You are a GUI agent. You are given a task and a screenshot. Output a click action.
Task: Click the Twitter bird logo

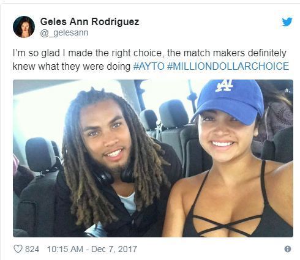(x=287, y=22)
